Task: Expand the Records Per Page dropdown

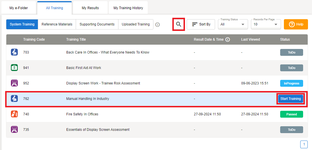Action: [266, 24]
